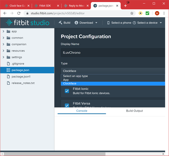The height and width of the screenshot is (156, 169).
Task: Click the Fitbit Studio logo
Action: [x=27, y=23]
